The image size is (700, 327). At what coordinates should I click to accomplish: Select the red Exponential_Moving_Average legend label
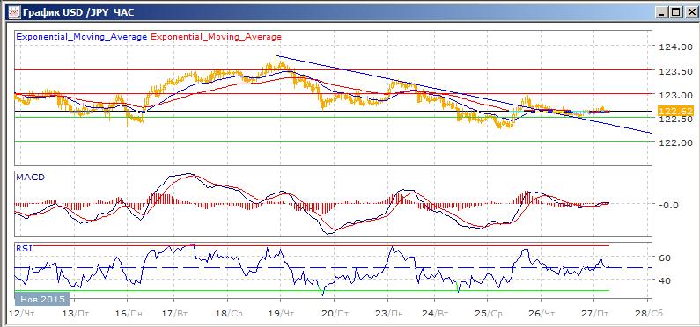[x=216, y=37]
